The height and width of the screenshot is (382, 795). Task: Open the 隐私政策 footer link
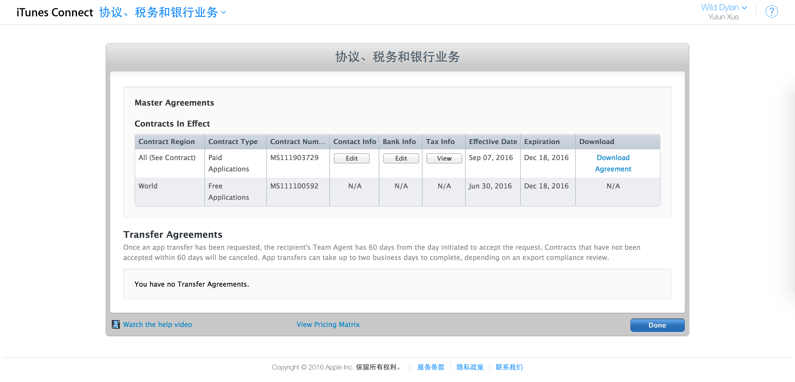470,367
